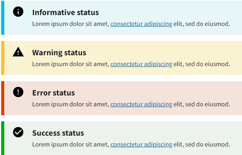Click 'Lorem ipsum dolor sit amet' in Informative alert
The width and height of the screenshot is (242, 155).
71,24
